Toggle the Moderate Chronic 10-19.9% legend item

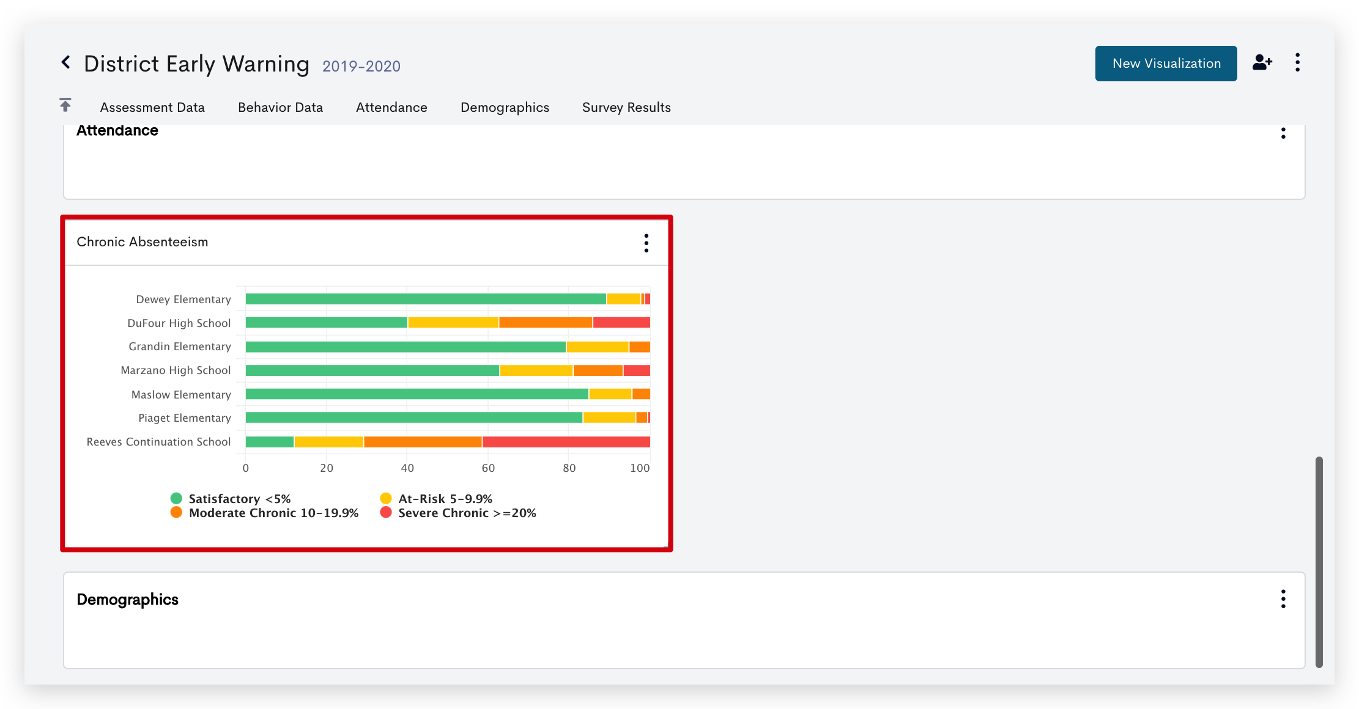click(264, 513)
